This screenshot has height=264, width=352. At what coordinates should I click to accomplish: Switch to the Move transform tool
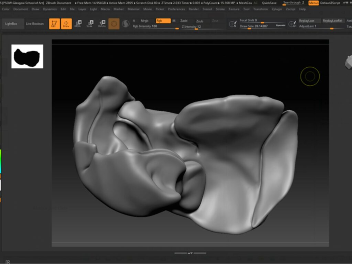78,24
